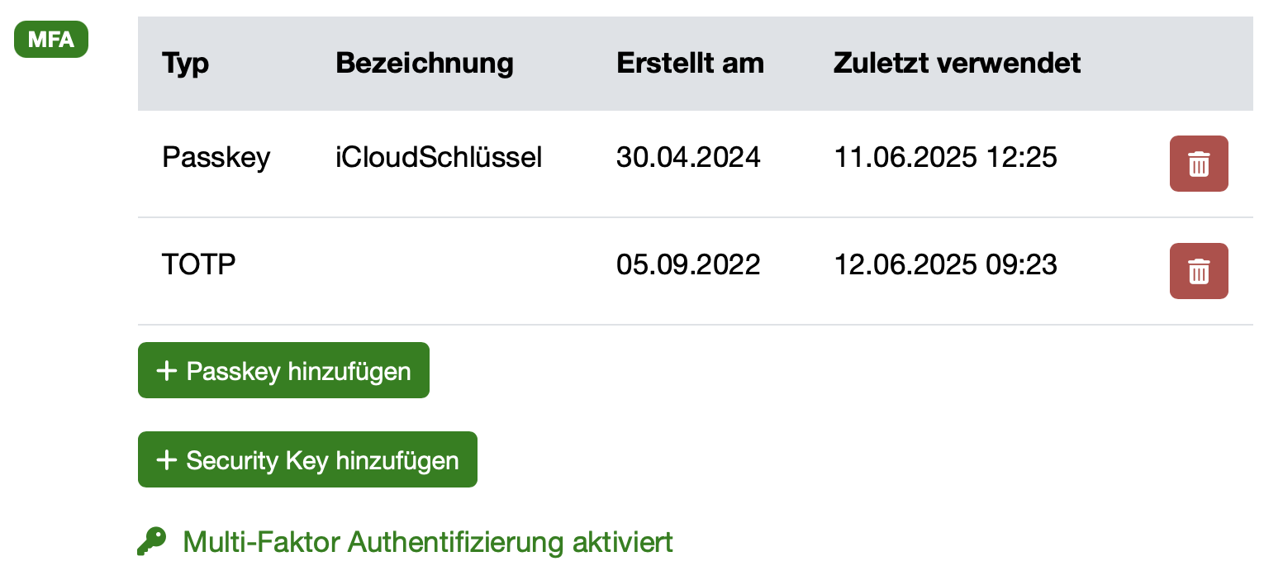Click the Erstellt am column header
This screenshot has width=1264, height=585.
(690, 63)
